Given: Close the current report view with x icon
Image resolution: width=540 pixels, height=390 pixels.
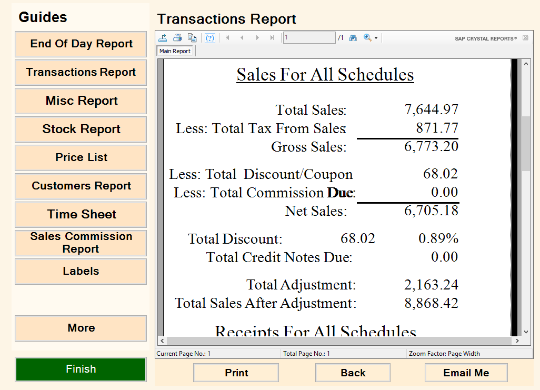Looking at the screenshot, I should pyautogui.click(x=525, y=38).
